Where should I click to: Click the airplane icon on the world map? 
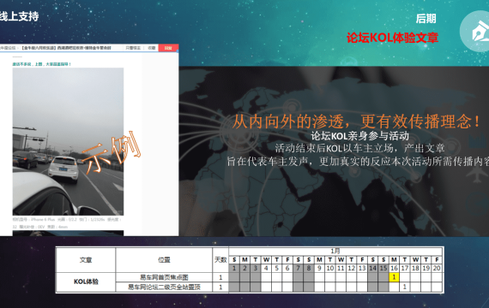tap(476, 175)
